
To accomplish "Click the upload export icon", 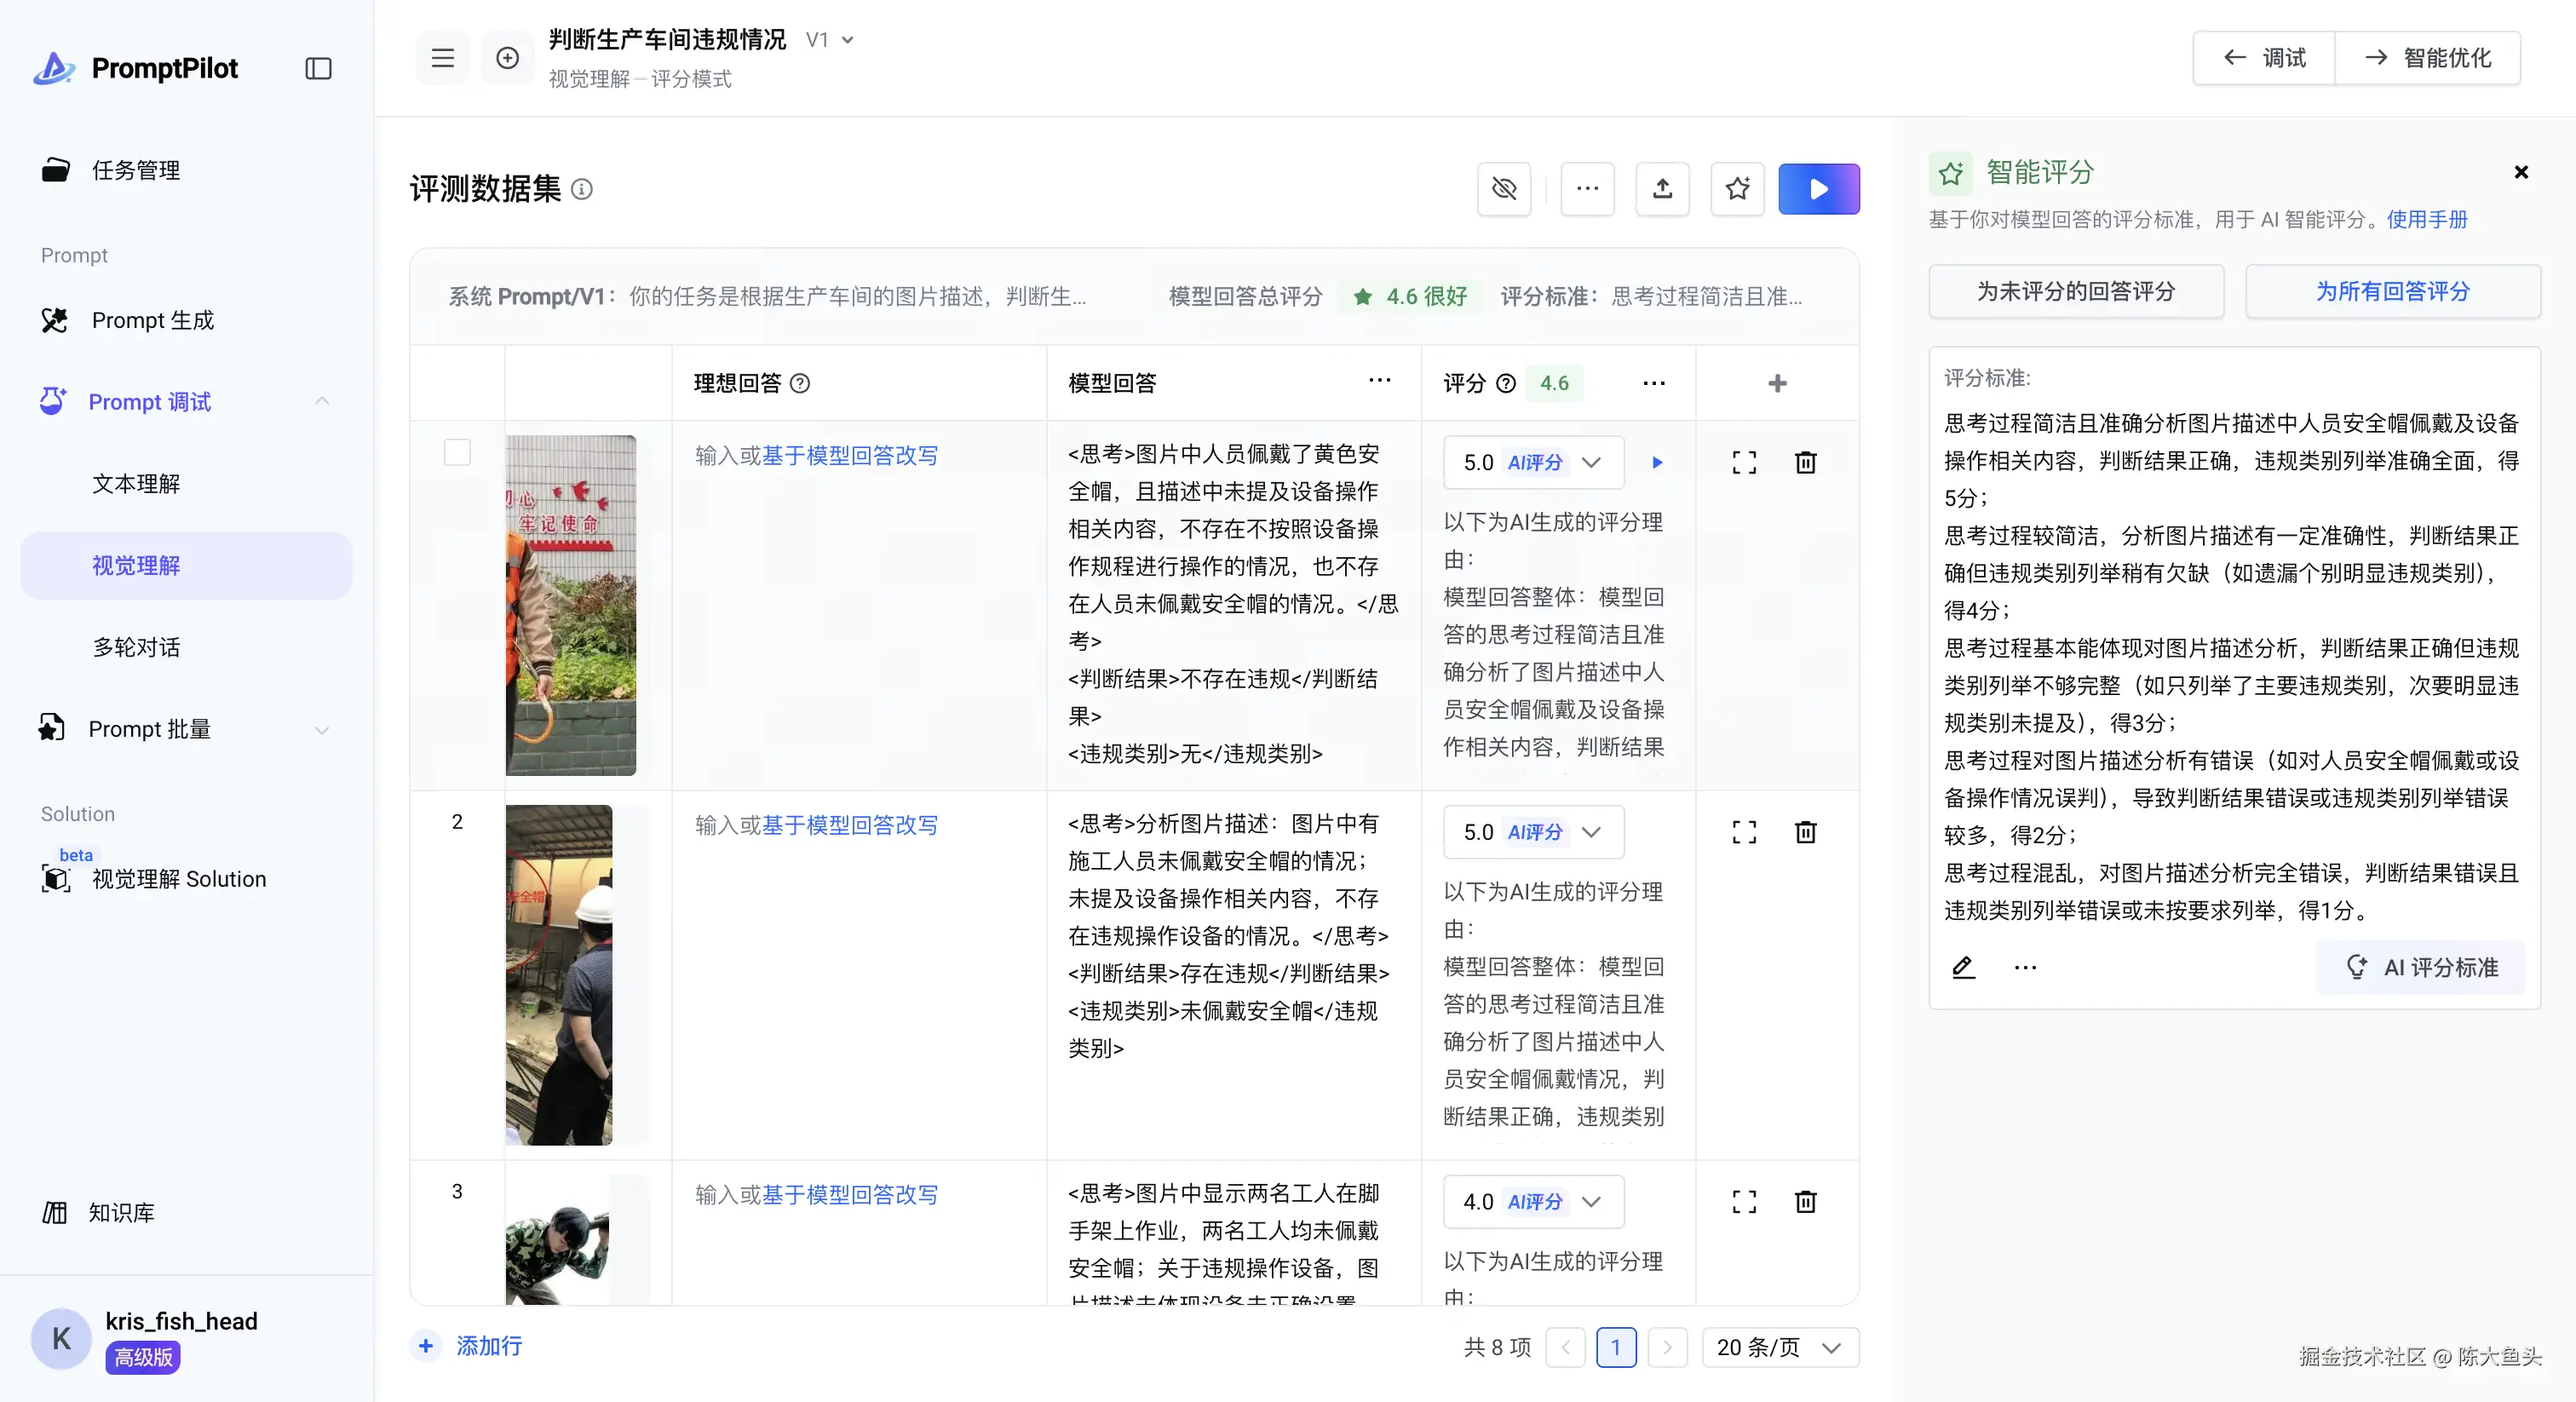I will [1662, 188].
